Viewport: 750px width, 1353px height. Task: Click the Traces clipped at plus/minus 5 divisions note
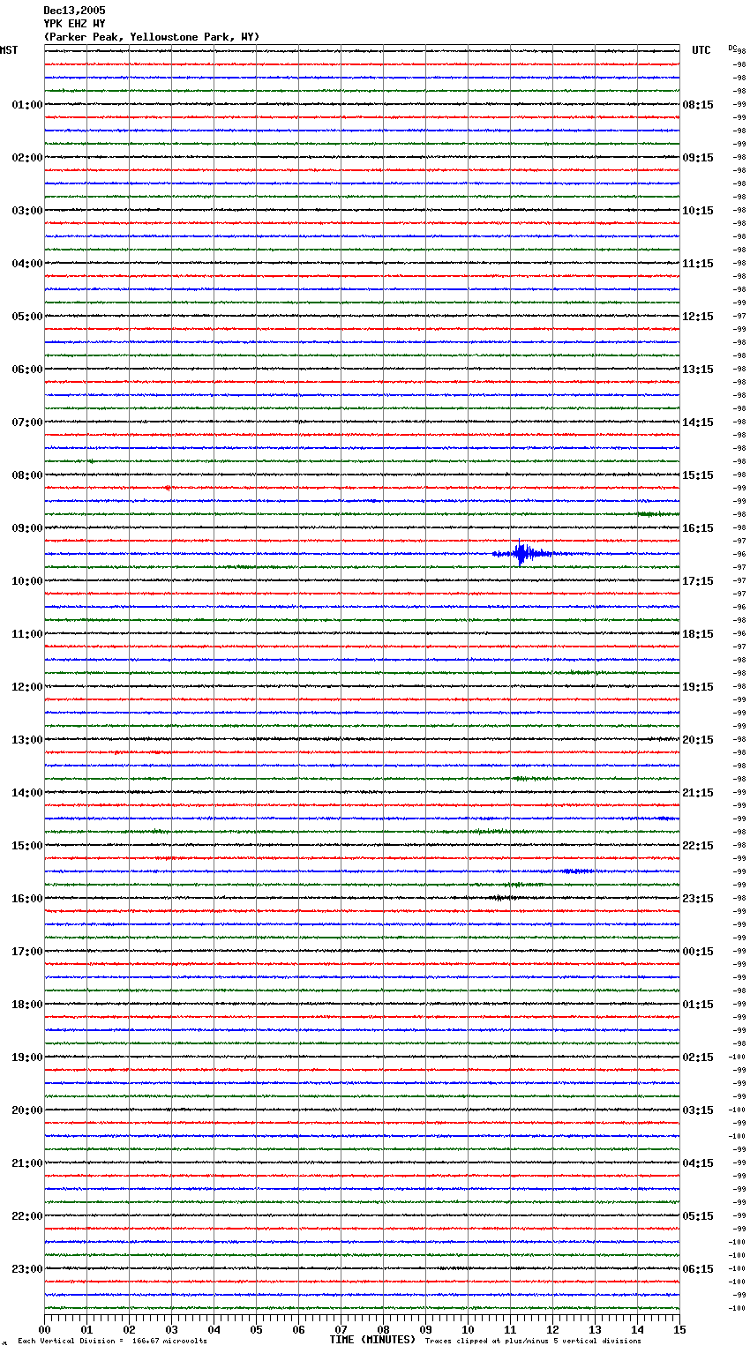pos(533,1342)
